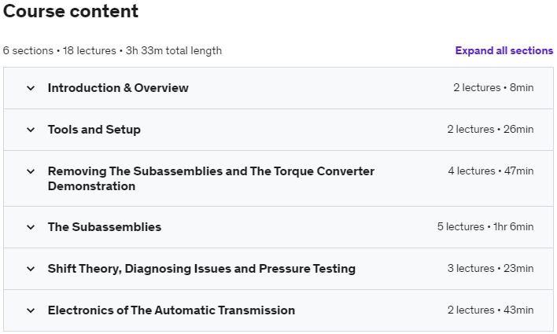Screen dimensions: 557x334
Task: Click Electronics of The Automatic Transmission title
Action: (x=172, y=310)
